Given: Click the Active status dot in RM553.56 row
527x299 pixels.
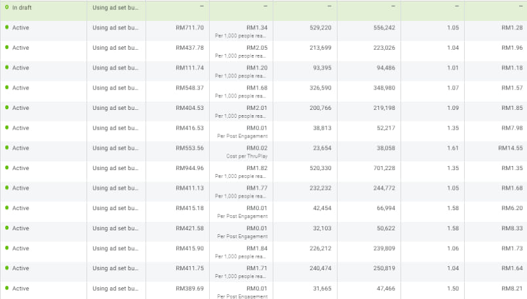Looking at the screenshot, I should (x=7, y=148).
